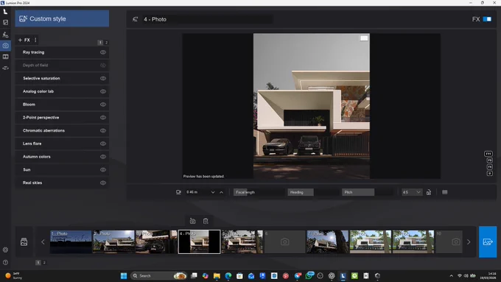This screenshot has height=282, width=501.
Task: Switch to Movie mode sidebar icon
Action: pos(5,57)
